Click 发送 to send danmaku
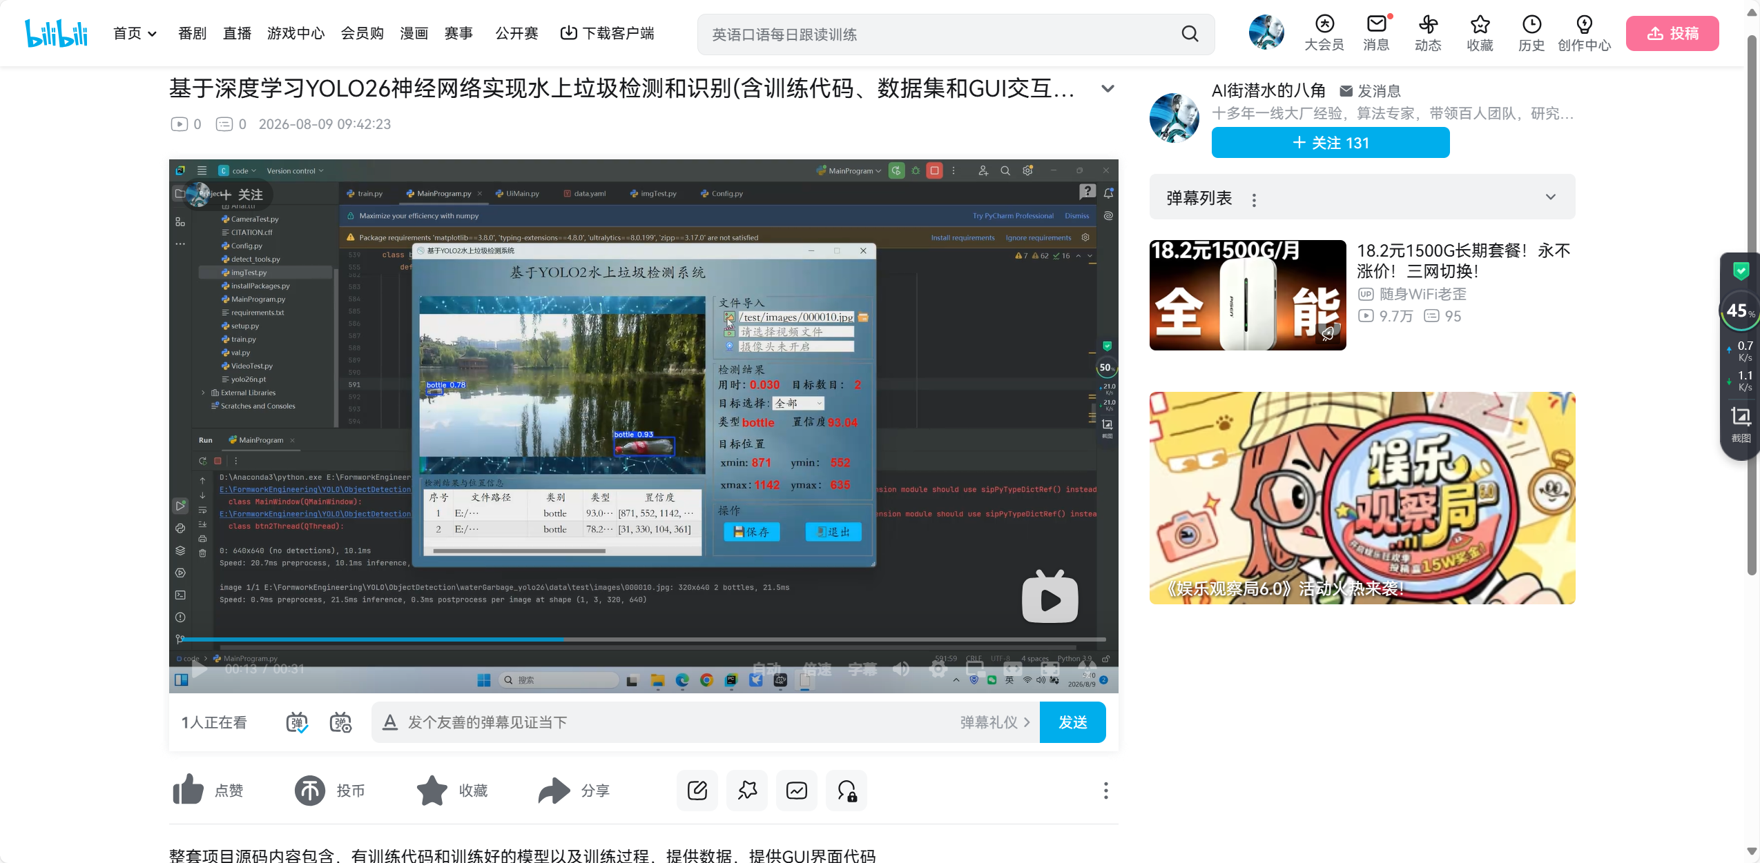Viewport: 1760px width, 863px height. tap(1072, 722)
